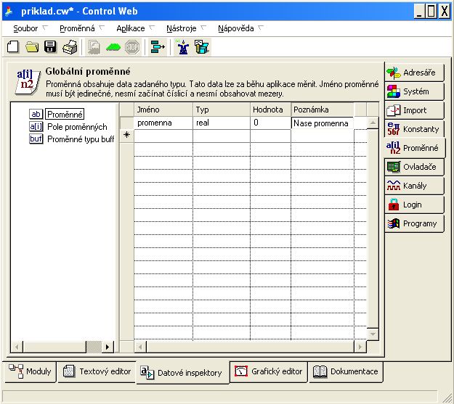
Task: Open the Kanály section
Action: [414, 186]
